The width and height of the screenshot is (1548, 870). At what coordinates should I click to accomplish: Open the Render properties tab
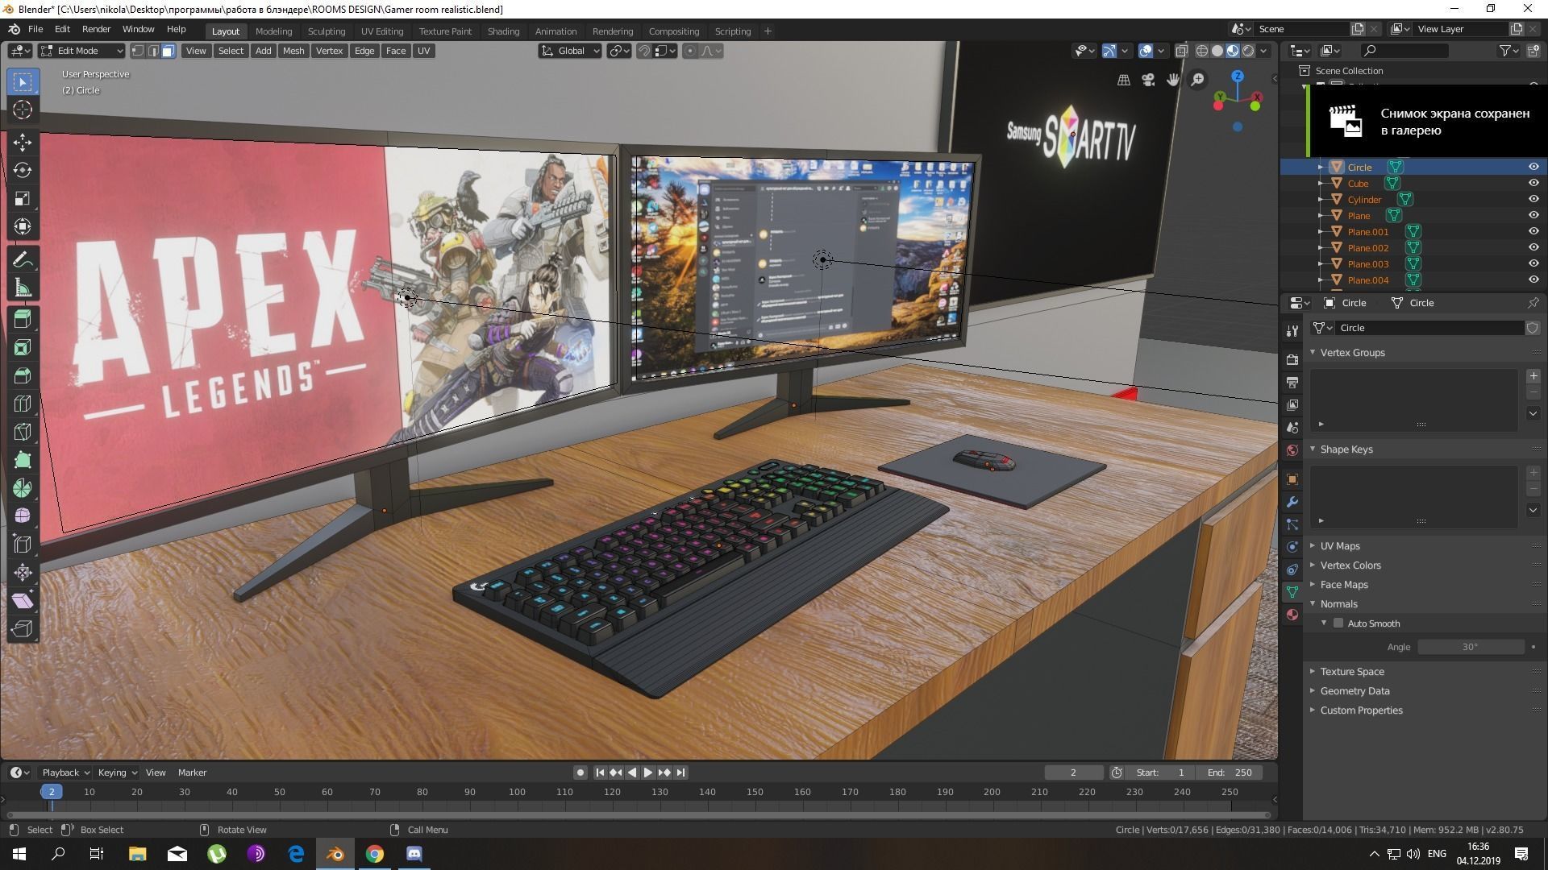tap(1292, 359)
